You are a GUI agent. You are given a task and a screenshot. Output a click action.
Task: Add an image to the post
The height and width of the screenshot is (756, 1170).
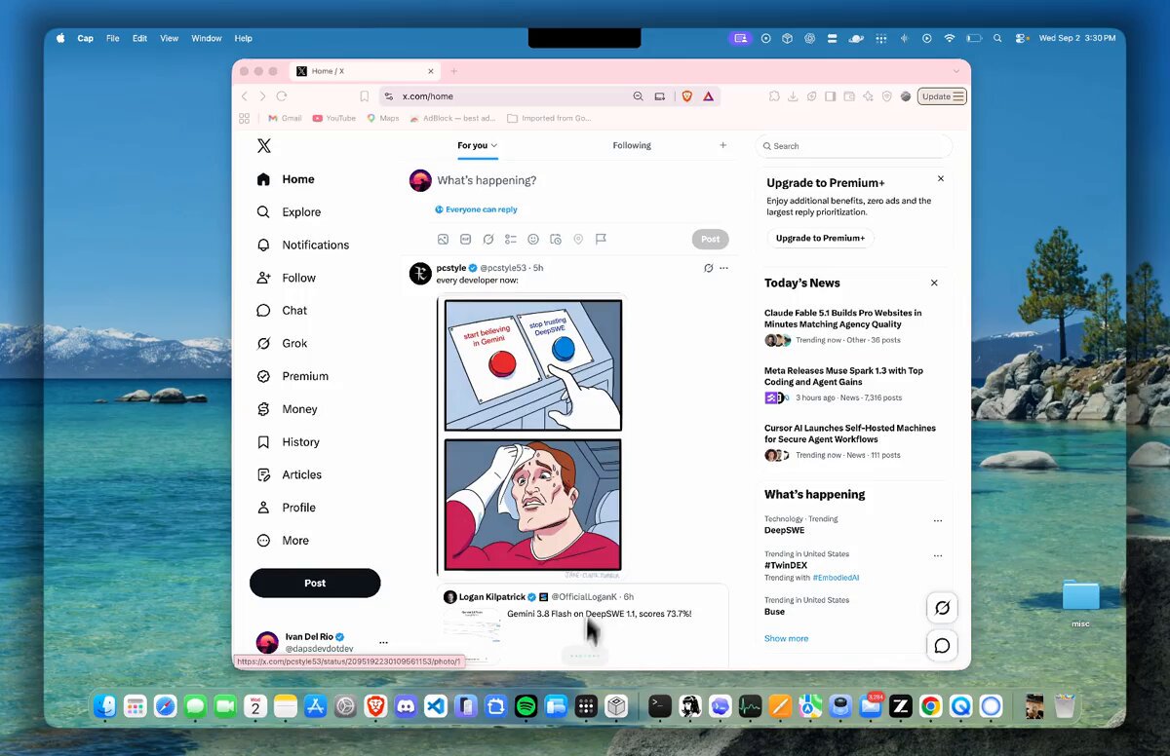[443, 239]
